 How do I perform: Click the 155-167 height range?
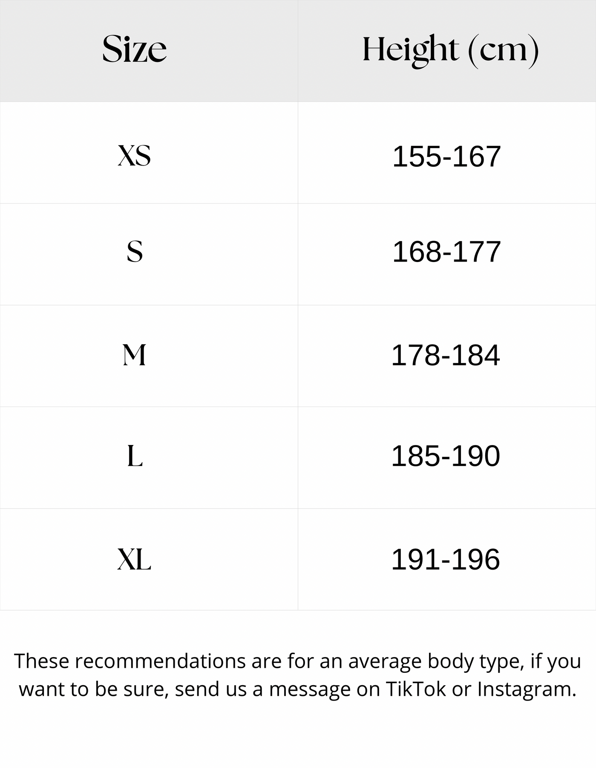click(x=446, y=156)
